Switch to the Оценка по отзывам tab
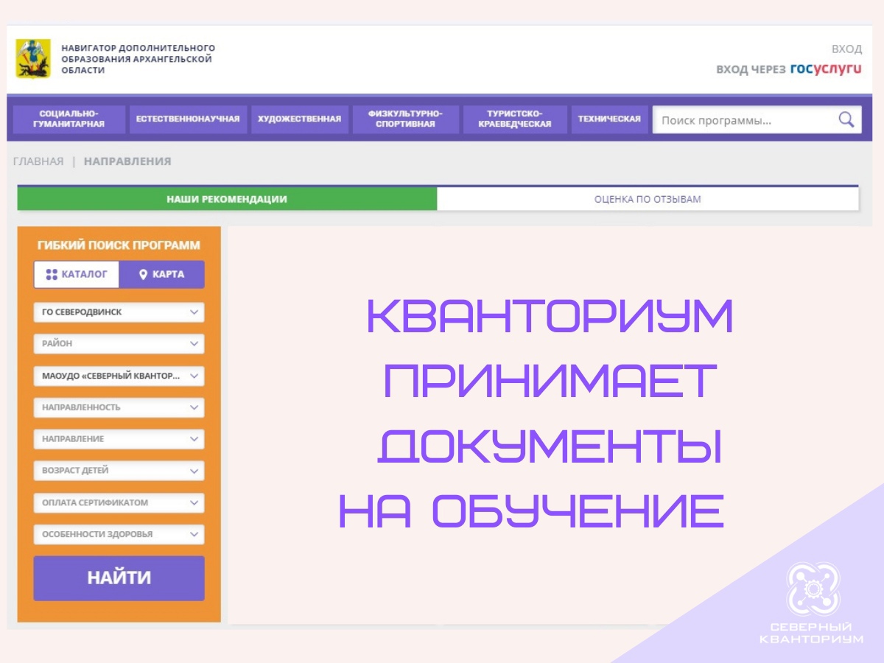 point(648,199)
